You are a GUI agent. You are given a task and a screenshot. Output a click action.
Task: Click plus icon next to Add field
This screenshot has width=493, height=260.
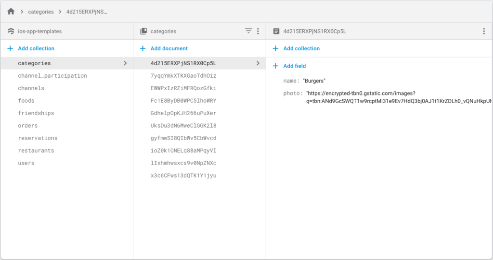(x=276, y=66)
